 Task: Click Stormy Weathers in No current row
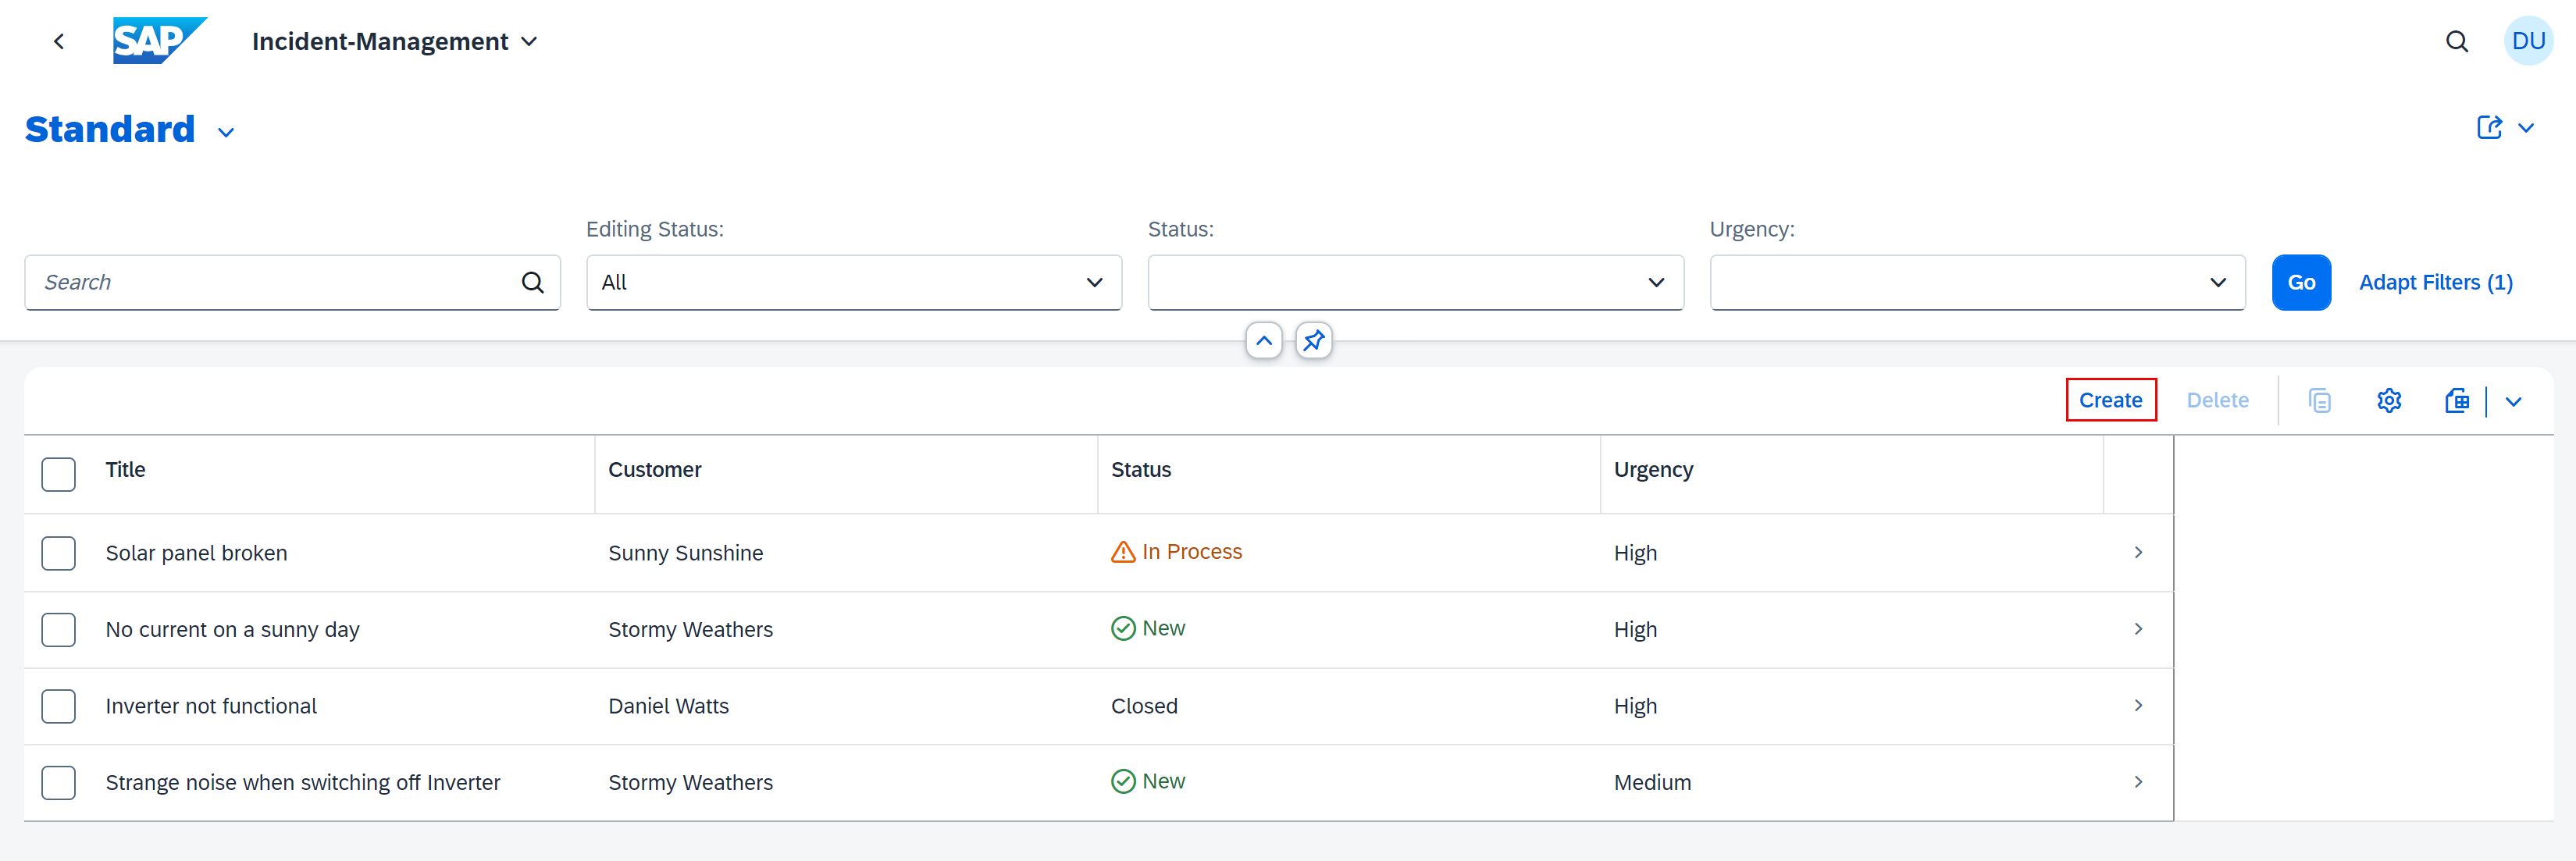coord(690,630)
